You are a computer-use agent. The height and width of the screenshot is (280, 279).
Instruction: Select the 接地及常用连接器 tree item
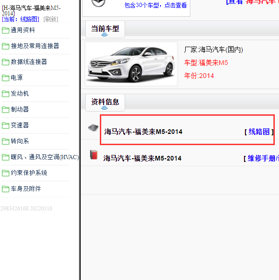click(35, 46)
